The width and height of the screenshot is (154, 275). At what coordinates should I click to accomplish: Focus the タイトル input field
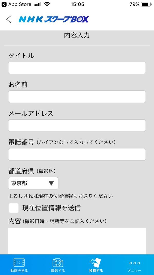pyautogui.click(x=77, y=68)
